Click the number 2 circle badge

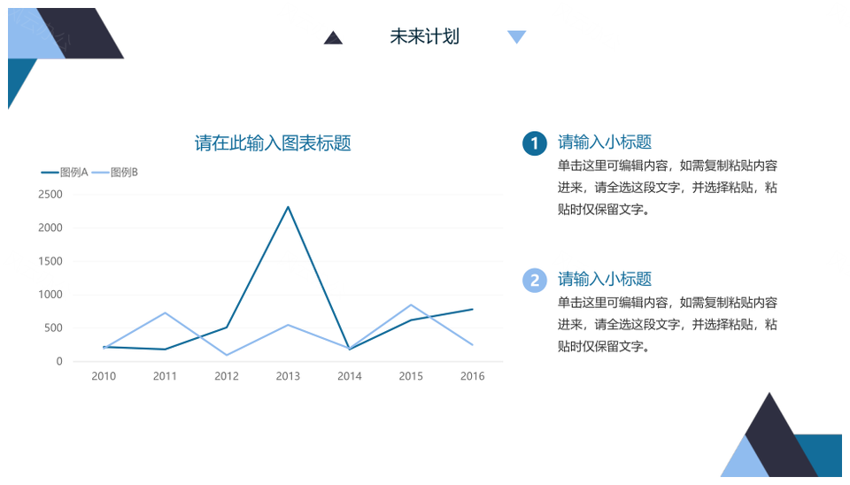(535, 281)
